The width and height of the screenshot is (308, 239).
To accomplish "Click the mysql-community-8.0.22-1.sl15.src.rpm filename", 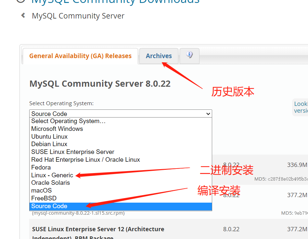I will [x=78, y=213].
